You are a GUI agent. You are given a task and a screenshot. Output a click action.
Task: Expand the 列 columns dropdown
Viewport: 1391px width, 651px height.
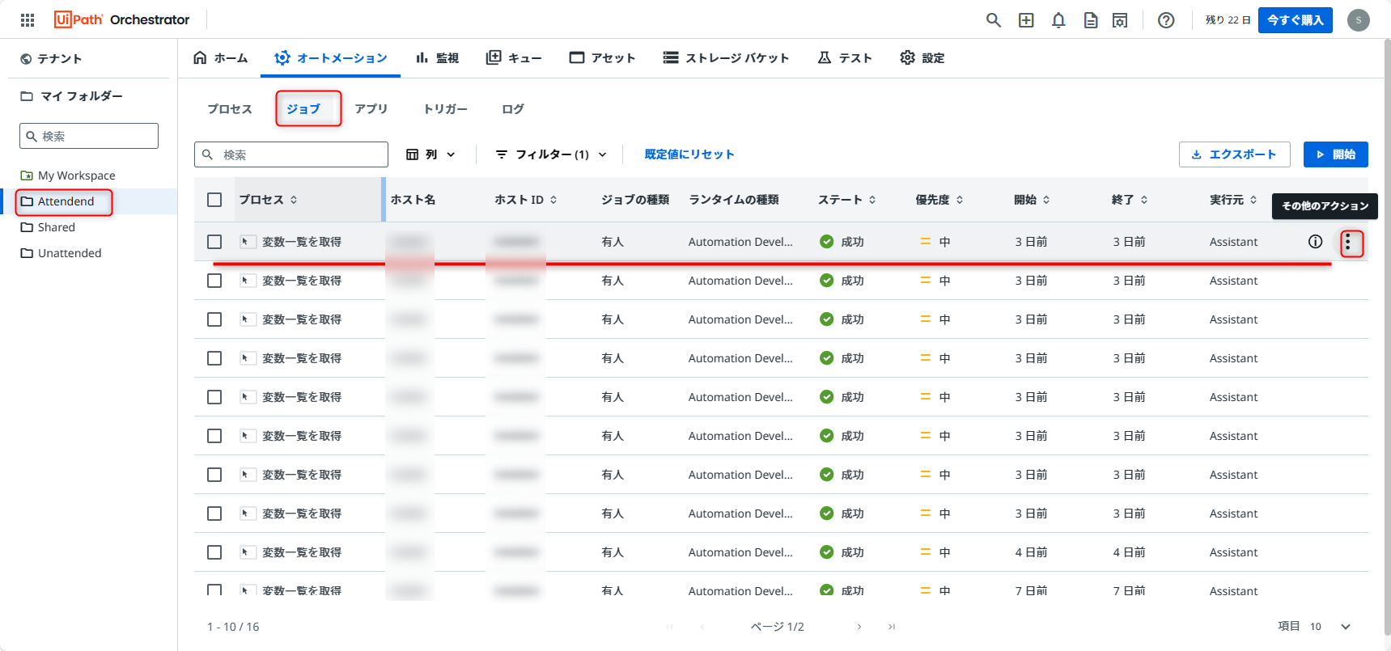click(430, 154)
